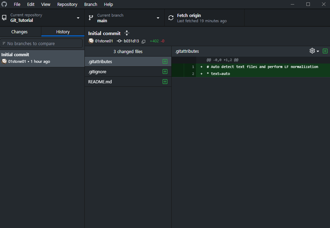Screen dimensions: 330x228
Task: Click the GitHub Desktop logo icon
Action: point(4,4)
